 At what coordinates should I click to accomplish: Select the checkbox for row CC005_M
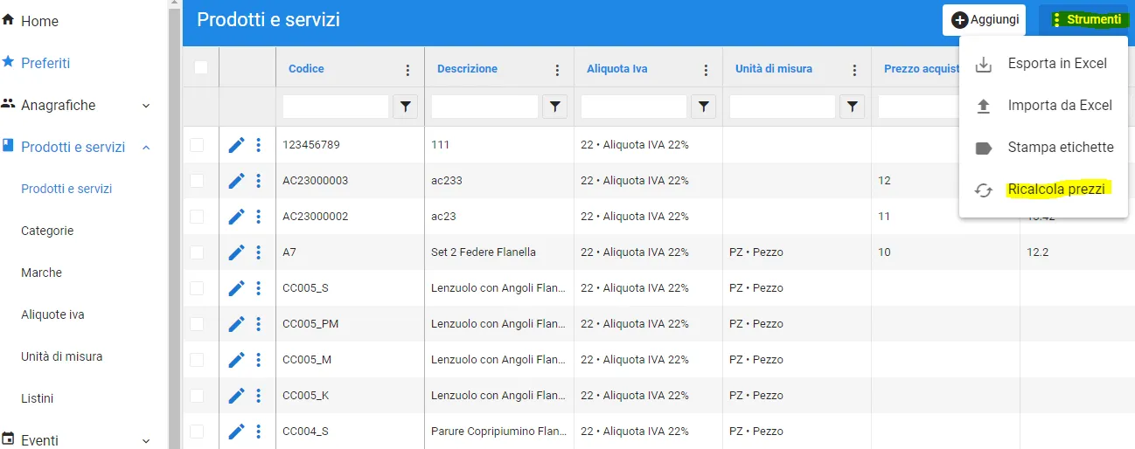[197, 360]
